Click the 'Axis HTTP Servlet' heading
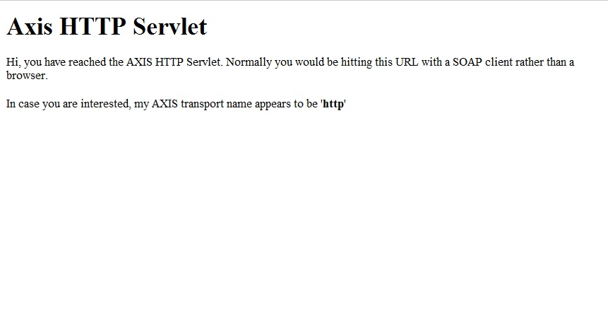Viewport: 608px width, 325px height. [107, 26]
